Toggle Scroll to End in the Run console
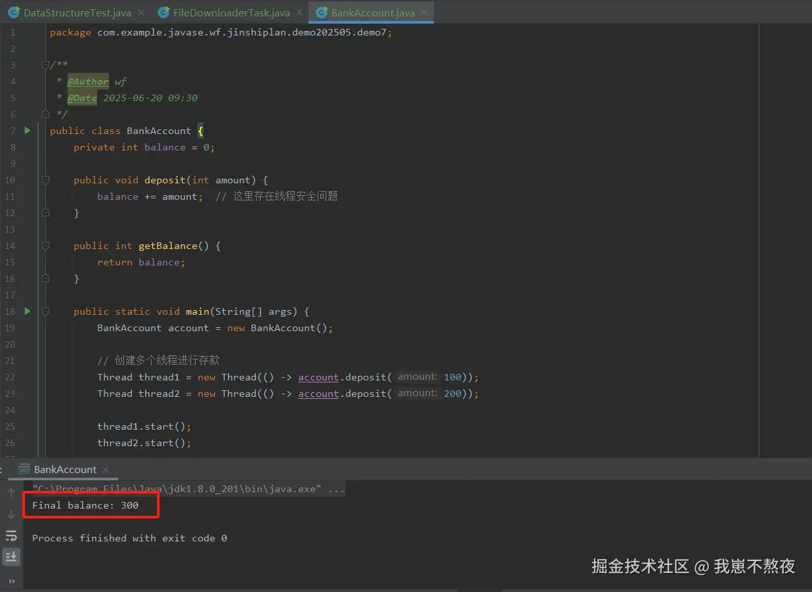The width and height of the screenshot is (812, 592). 11,557
